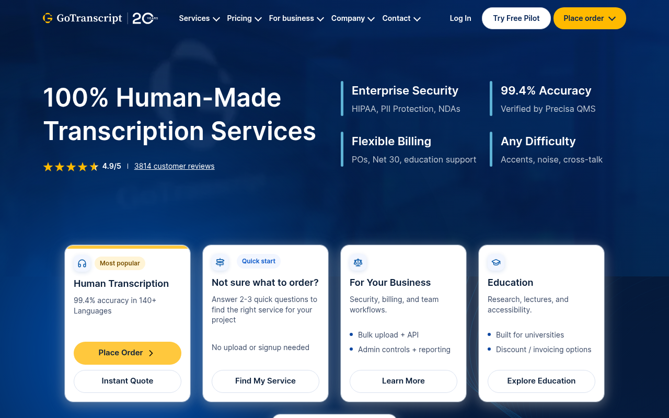669x418 pixels.
Task: Expand the Pricing menu chevron
Action: 258,19
